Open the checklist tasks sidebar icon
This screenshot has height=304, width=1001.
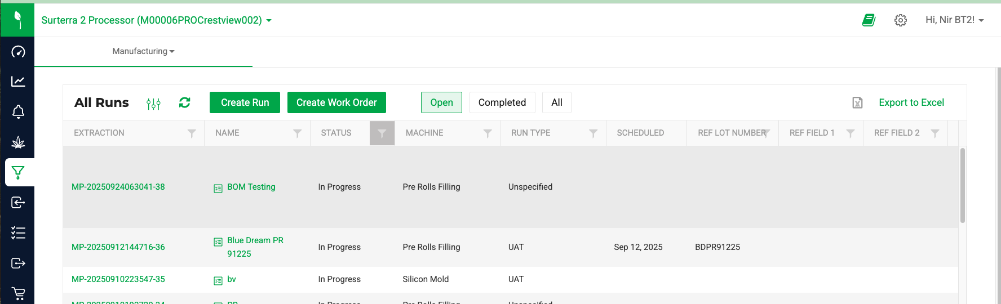(x=18, y=233)
